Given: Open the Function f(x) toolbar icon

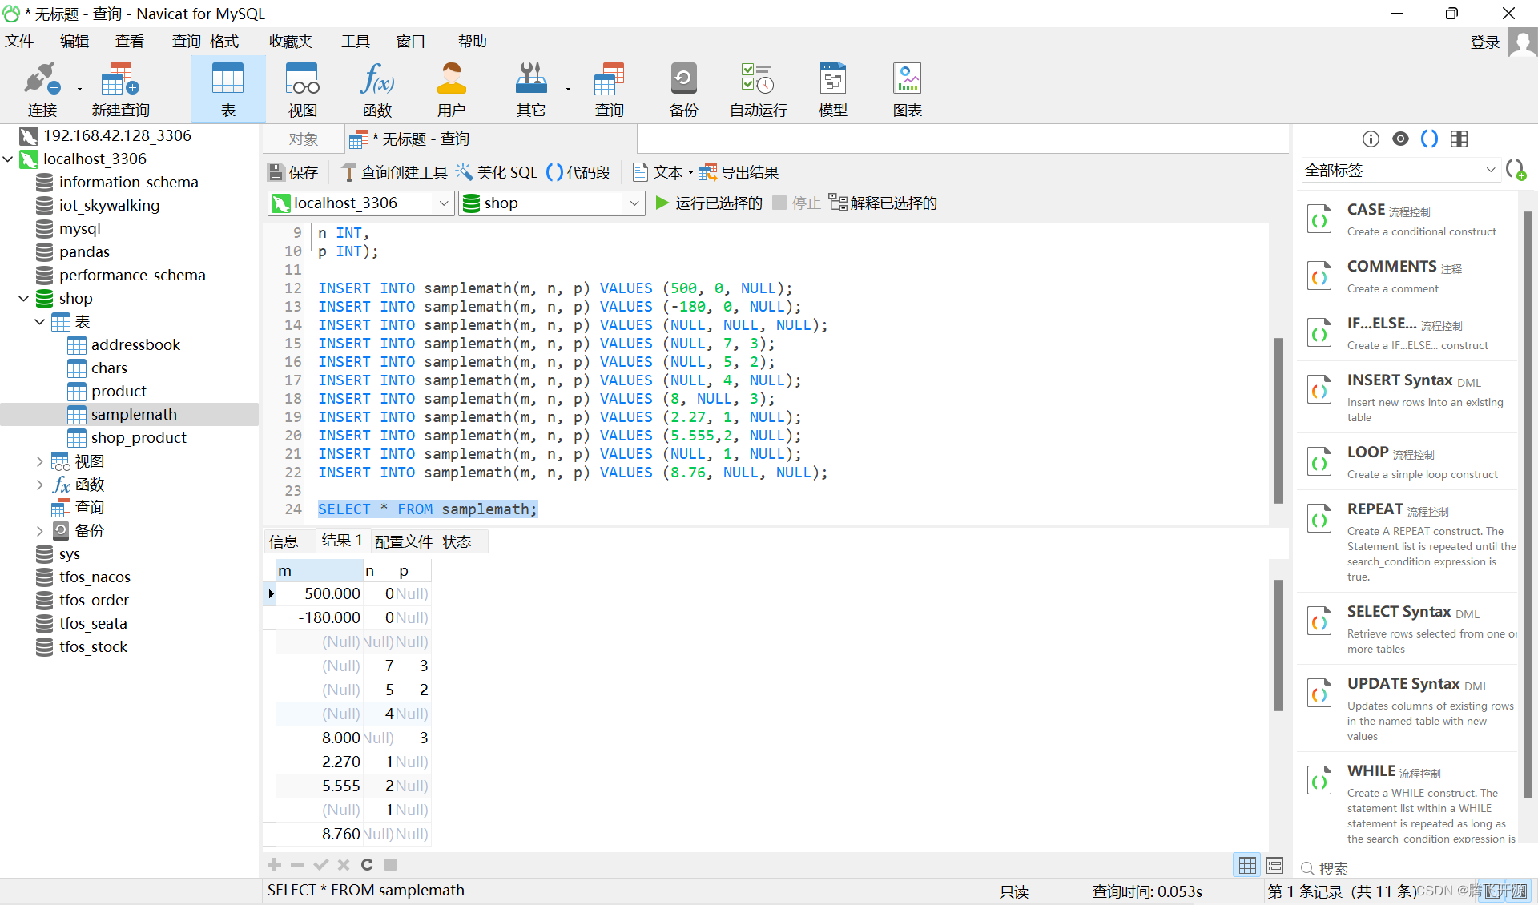Looking at the screenshot, I should click(x=376, y=89).
